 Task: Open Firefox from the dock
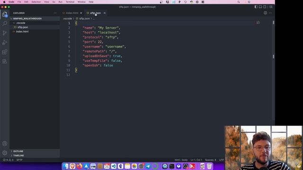click(x=80, y=166)
